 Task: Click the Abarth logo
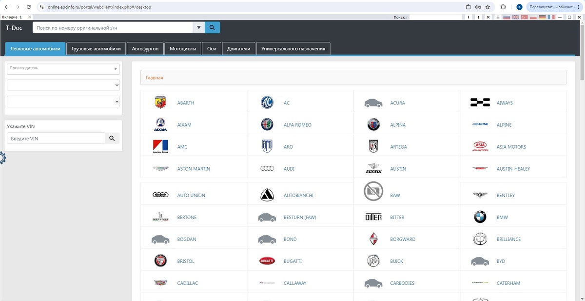(160, 103)
